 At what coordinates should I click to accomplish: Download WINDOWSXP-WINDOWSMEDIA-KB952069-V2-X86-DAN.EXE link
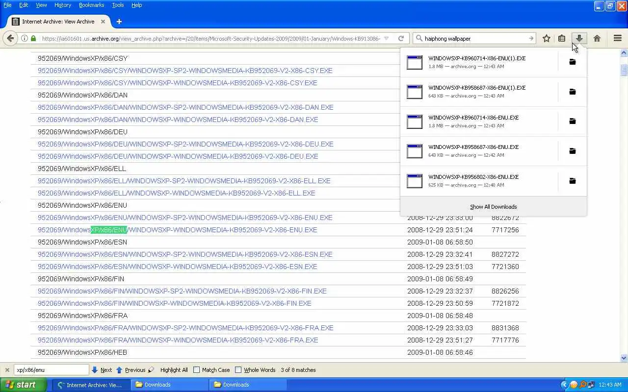click(x=178, y=120)
